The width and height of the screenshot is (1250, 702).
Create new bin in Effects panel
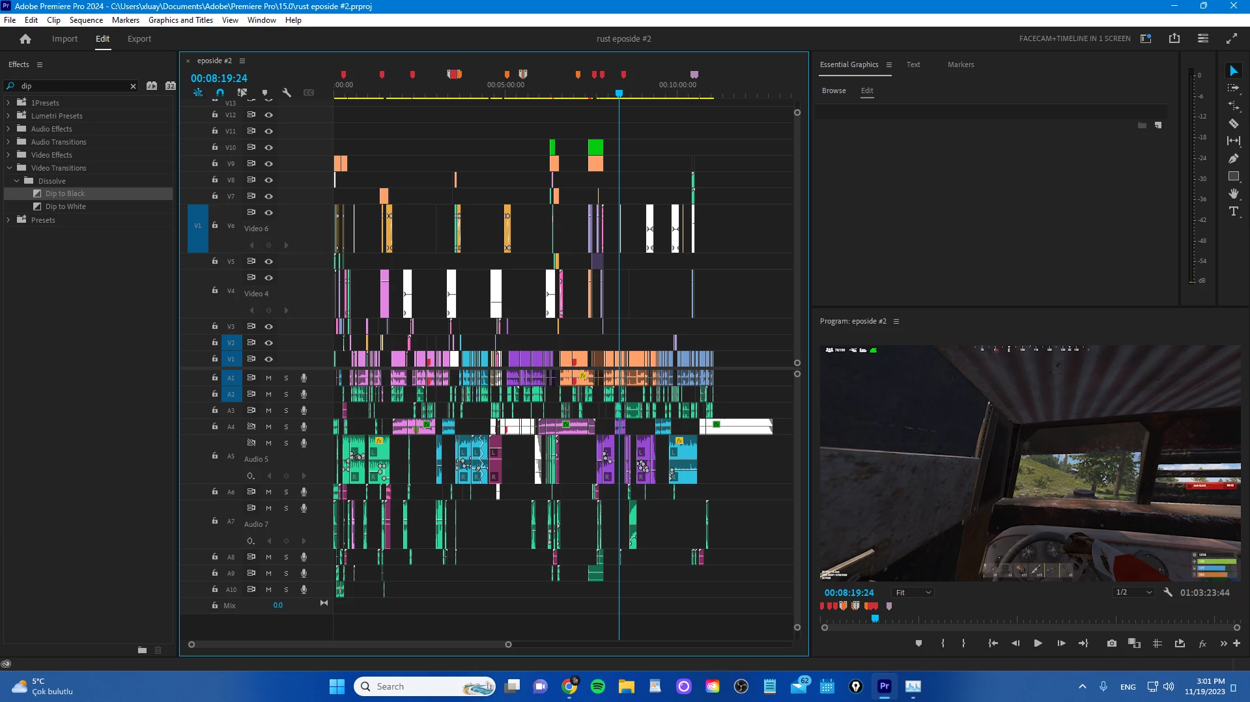click(x=142, y=650)
